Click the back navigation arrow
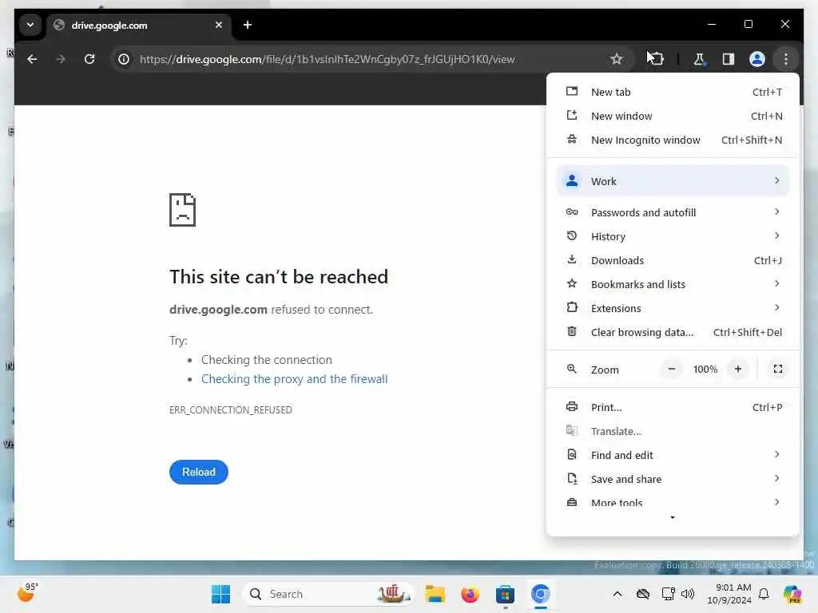The image size is (818, 613). 32,59
